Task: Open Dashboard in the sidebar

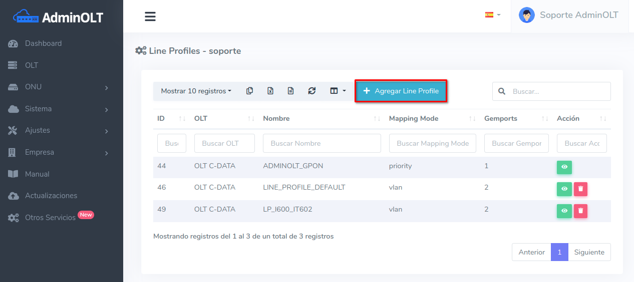Action: (x=44, y=43)
